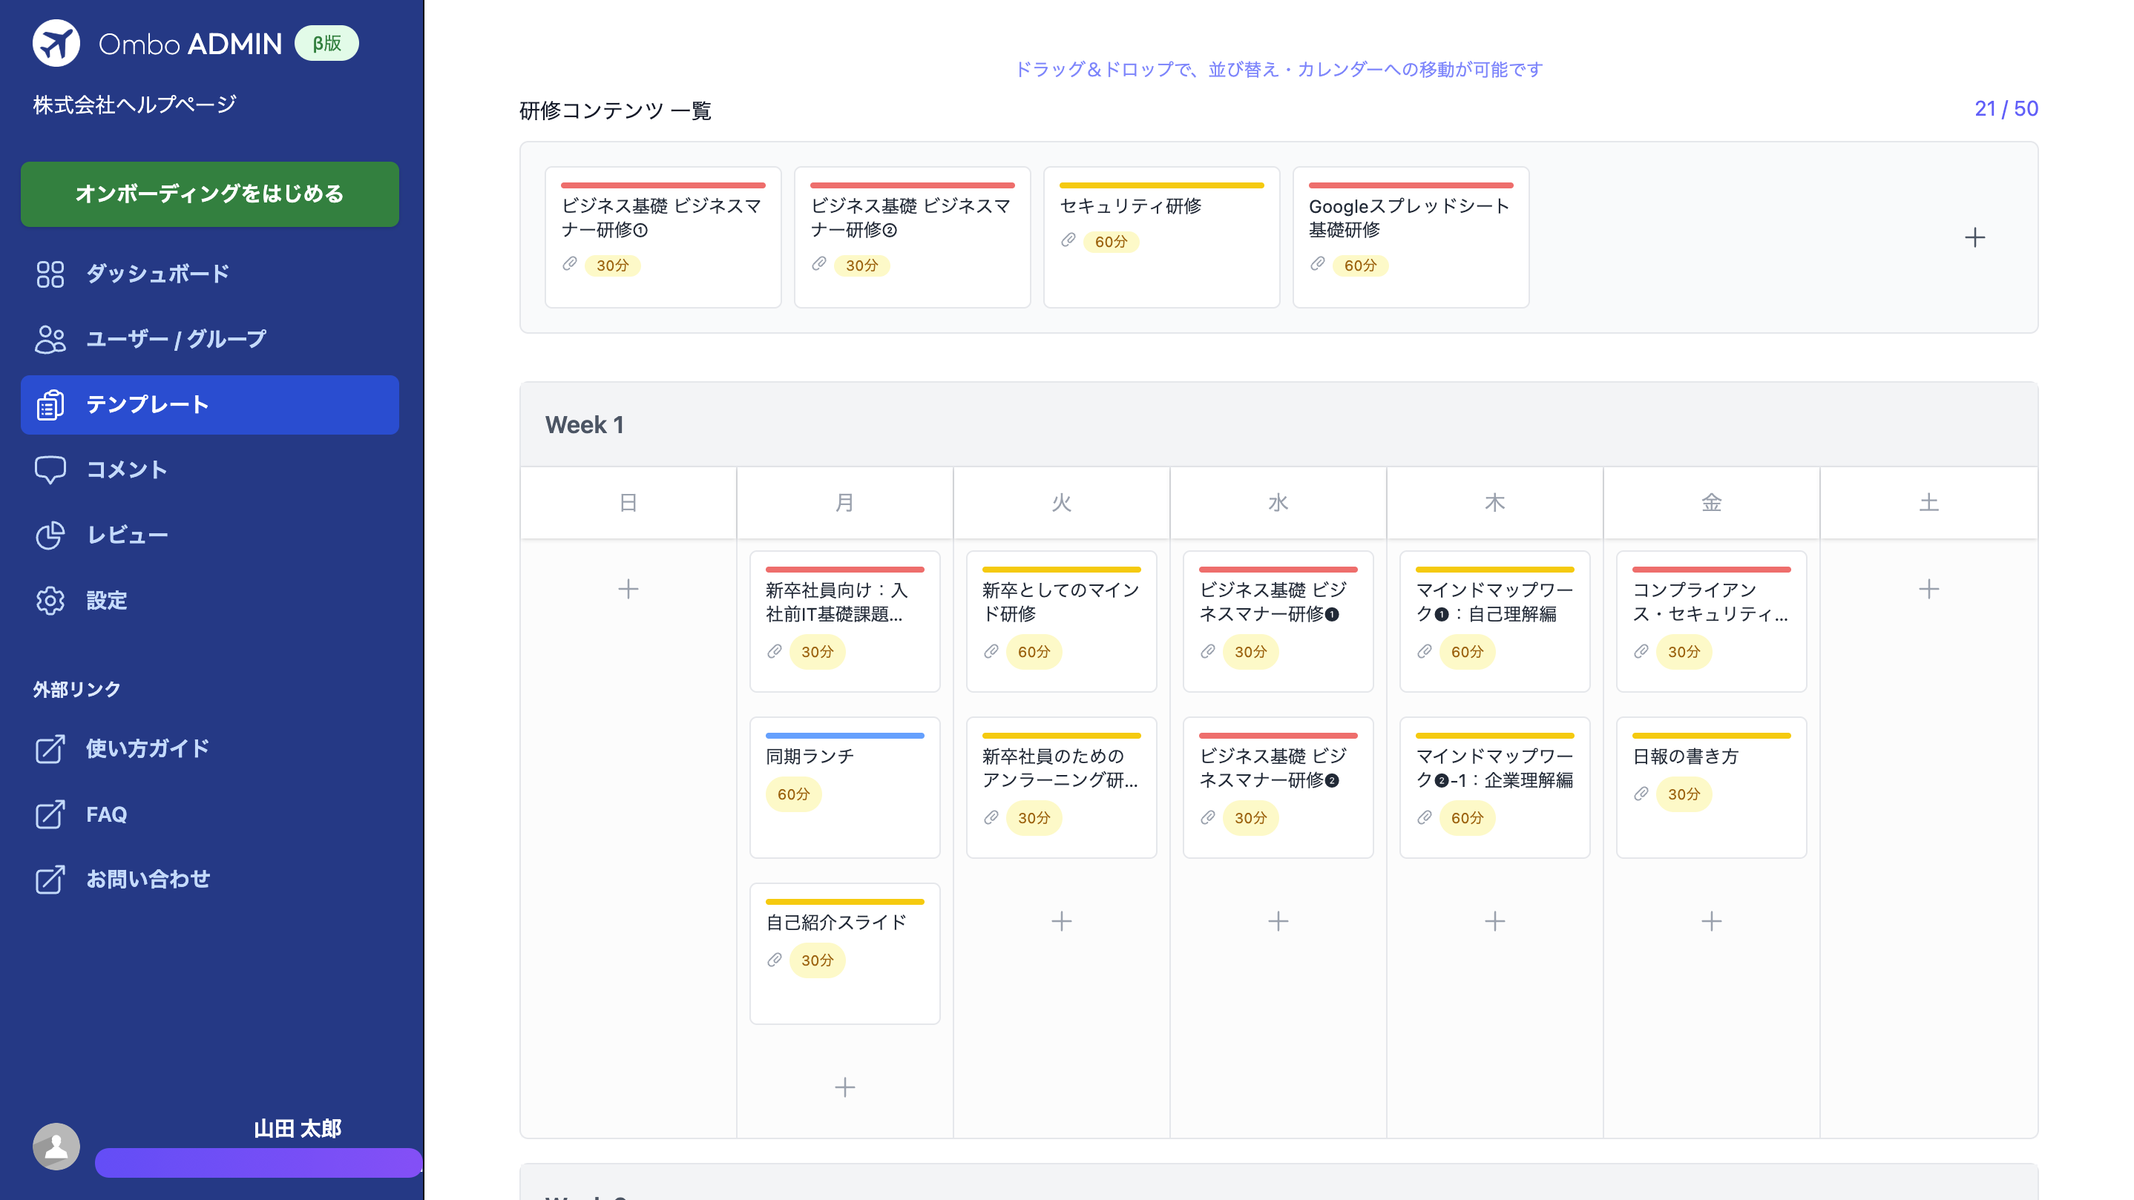Add content to Friday with plus icon

pyautogui.click(x=1712, y=921)
